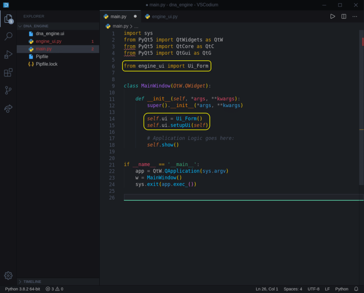Click 'QtWidgets' on line 2
This screenshot has height=293, width=364.
coord(189,39)
